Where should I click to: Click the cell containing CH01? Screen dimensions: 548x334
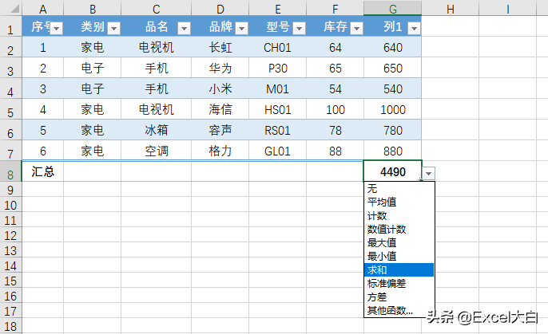click(277, 47)
